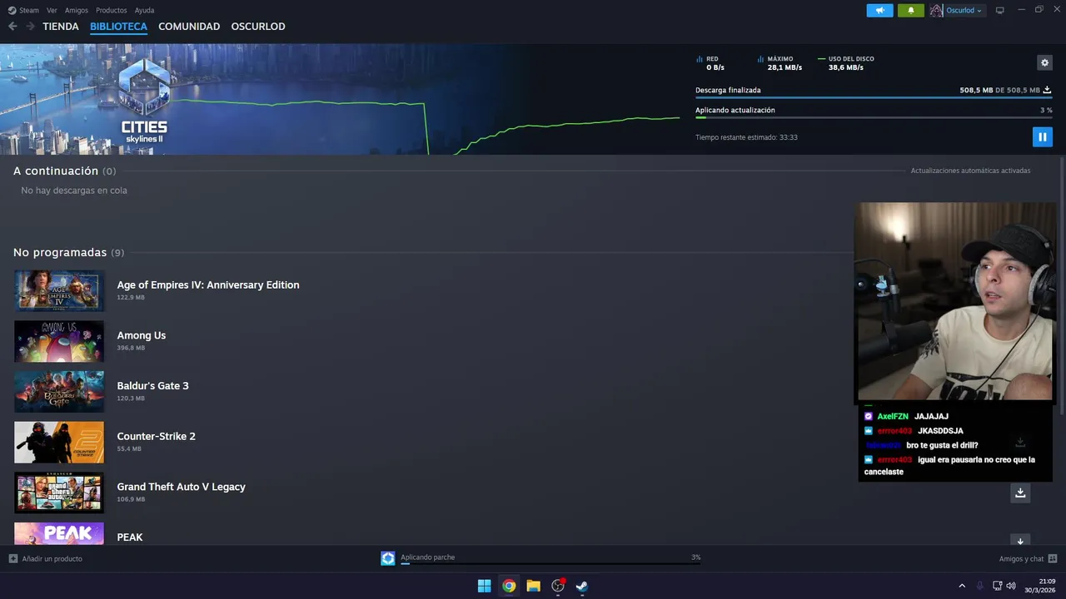The width and height of the screenshot is (1066, 599).
Task: Select Grand Theft Auto V Legacy thumbnail
Action: point(59,493)
